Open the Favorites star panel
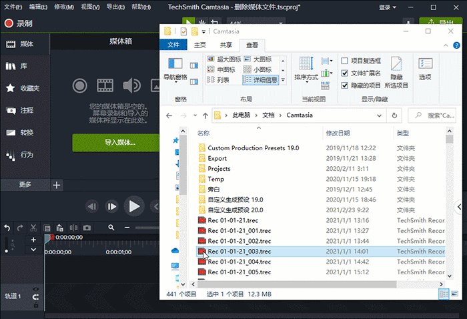Screen dimensions: 467x319 coord(23,88)
